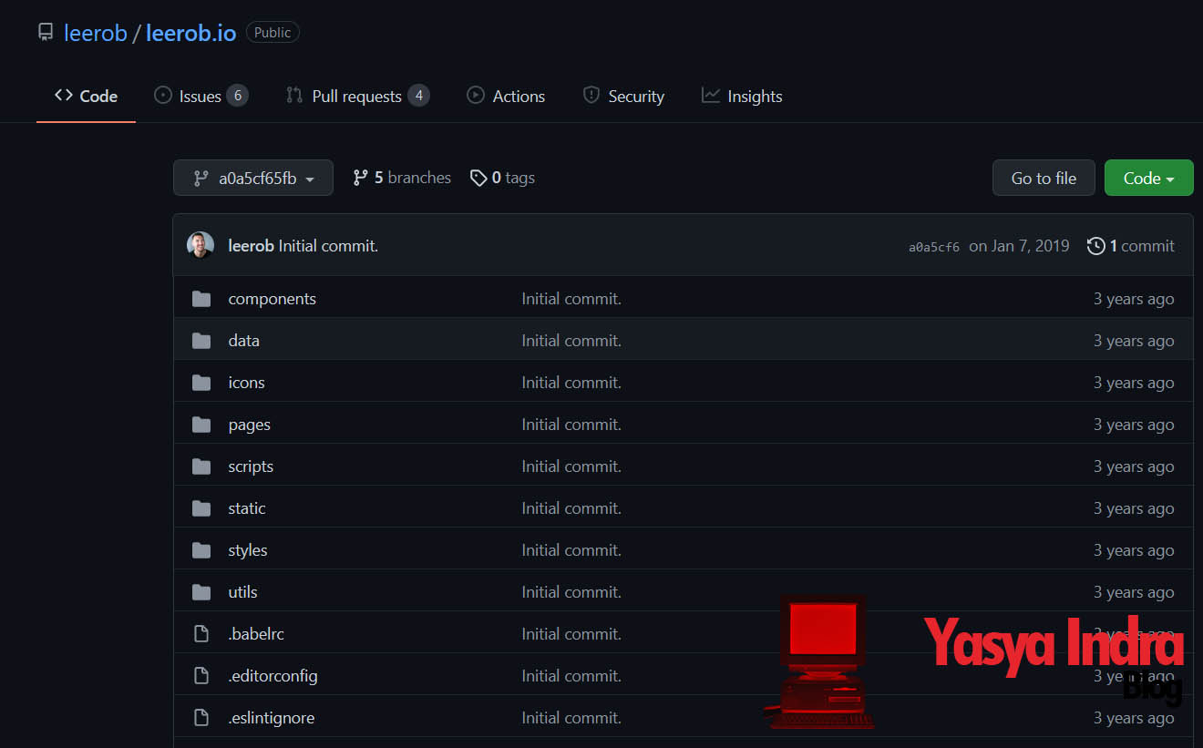Image resolution: width=1203 pixels, height=748 pixels.
Task: Open the commit message in components row
Action: (571, 299)
